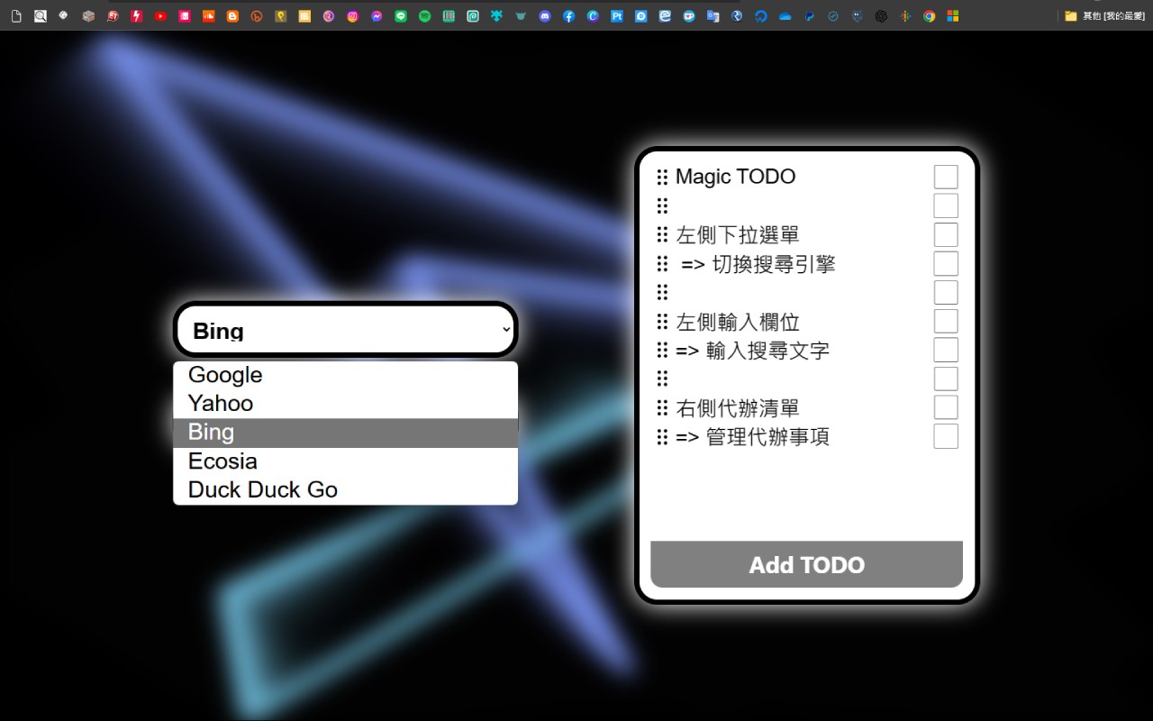Click the drag handle beside Magic TODO
The height and width of the screenshot is (721, 1153).
[662, 177]
